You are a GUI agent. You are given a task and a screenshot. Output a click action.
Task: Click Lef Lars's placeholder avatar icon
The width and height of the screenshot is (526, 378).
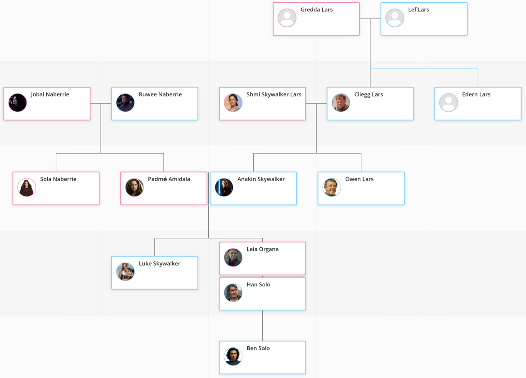(394, 18)
